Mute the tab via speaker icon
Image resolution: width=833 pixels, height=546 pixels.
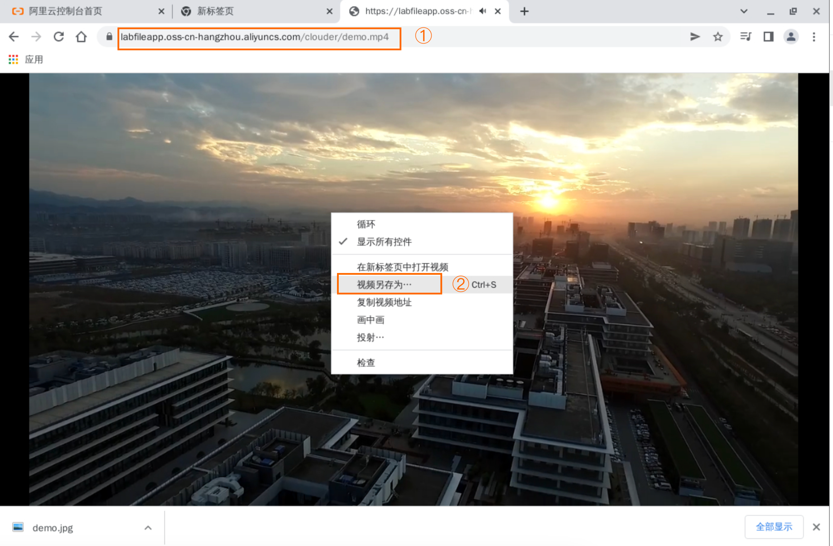[483, 11]
